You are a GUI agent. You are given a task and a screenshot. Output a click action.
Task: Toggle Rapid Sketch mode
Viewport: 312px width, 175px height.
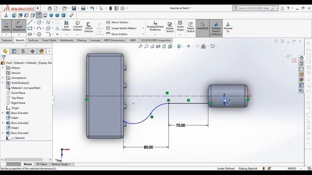pos(191,27)
